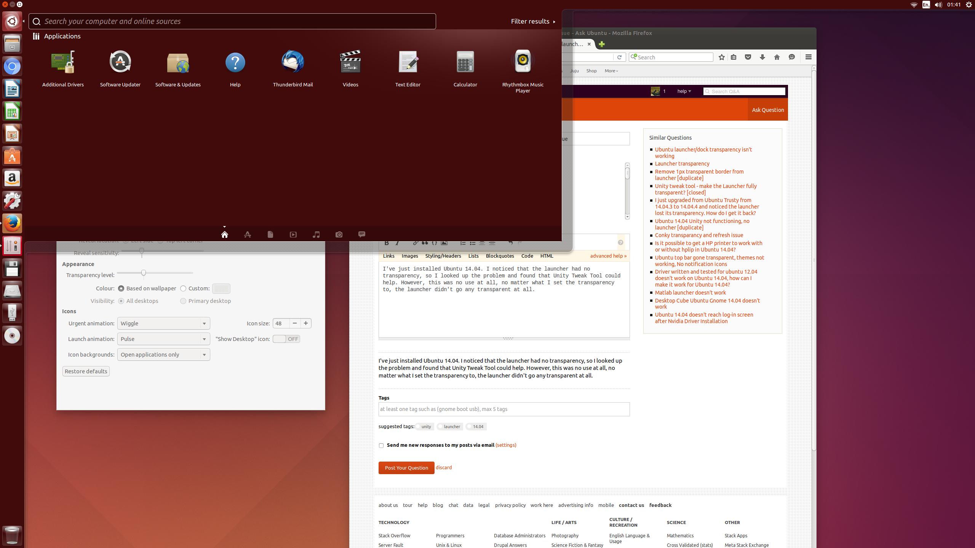975x548 pixels.
Task: Launch Software Updater from Dash
Action: pyautogui.click(x=120, y=68)
